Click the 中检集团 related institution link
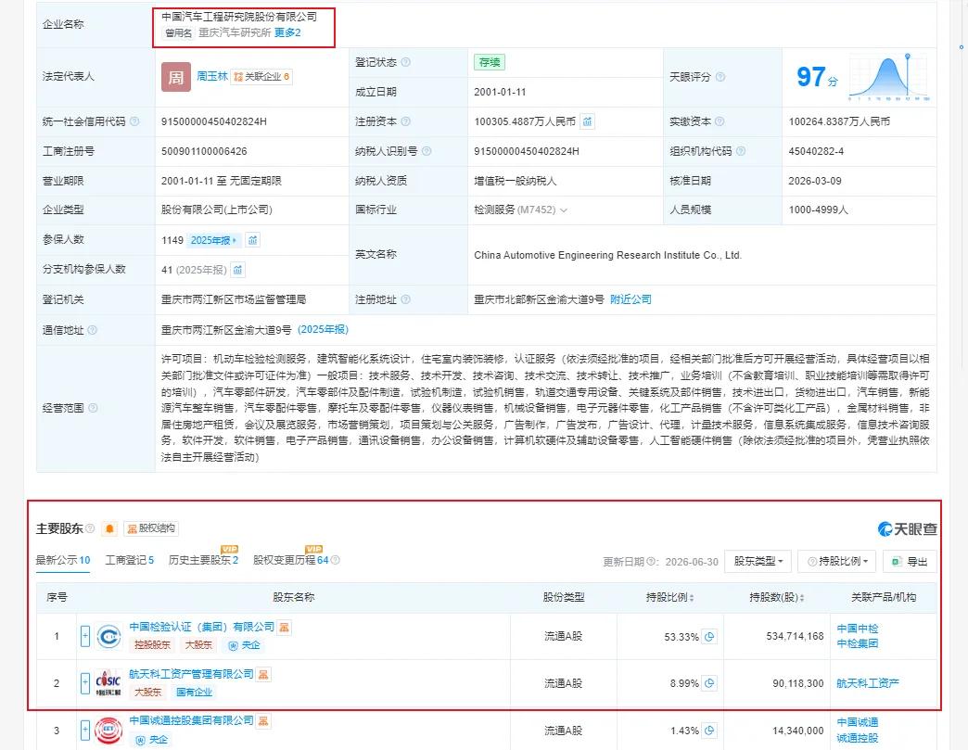The width and height of the screenshot is (968, 750). coord(858,643)
